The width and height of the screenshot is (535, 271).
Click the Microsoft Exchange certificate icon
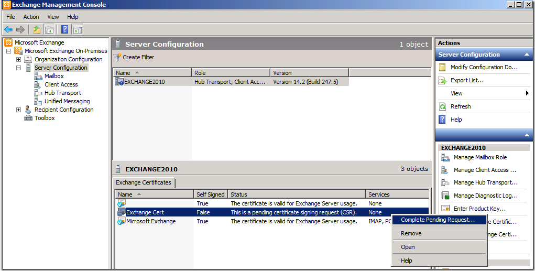pos(122,221)
